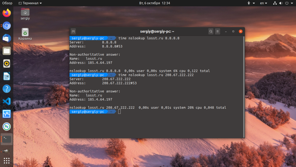Viewport: 296px width, 167px height.
Task: Open the clock and calendar panel
Action: tap(150, 3)
